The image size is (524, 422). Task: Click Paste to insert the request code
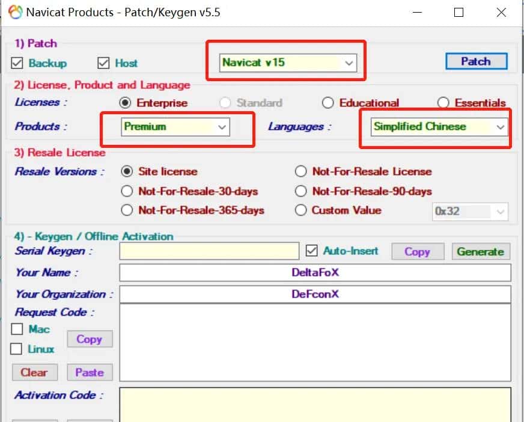(90, 372)
